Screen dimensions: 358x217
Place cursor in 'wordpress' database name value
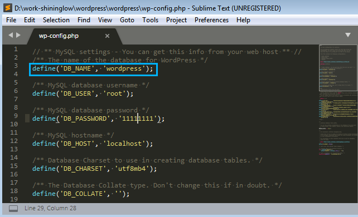(x=124, y=68)
